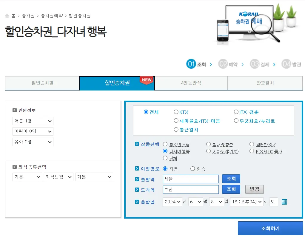
Task: Click the 도착역 blue arrow icon
Action: pos(137,190)
